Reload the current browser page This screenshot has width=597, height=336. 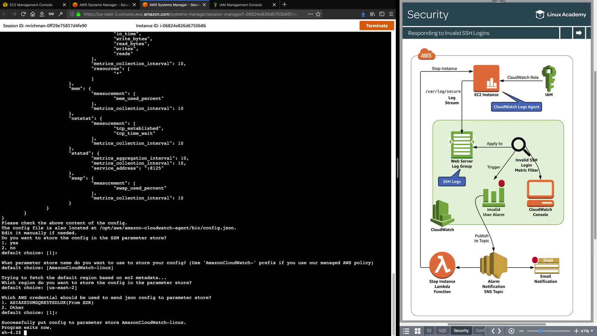(23, 14)
